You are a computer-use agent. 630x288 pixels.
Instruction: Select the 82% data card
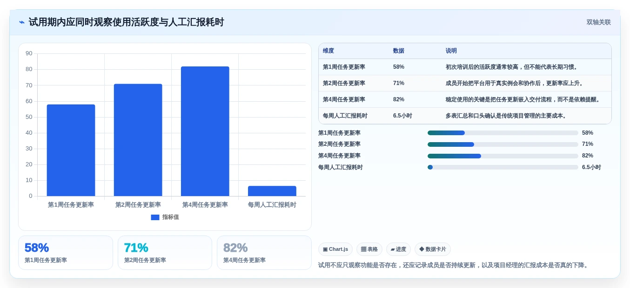pos(264,253)
